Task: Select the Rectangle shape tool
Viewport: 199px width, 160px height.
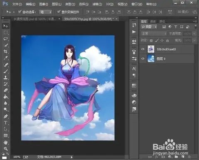Action: coord(6,136)
